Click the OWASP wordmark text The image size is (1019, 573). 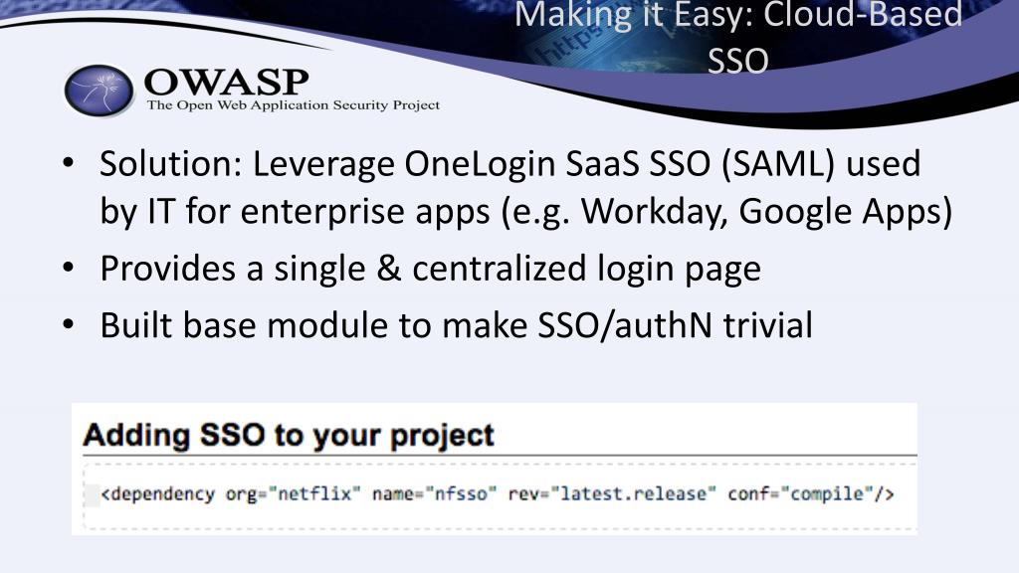tap(226, 83)
